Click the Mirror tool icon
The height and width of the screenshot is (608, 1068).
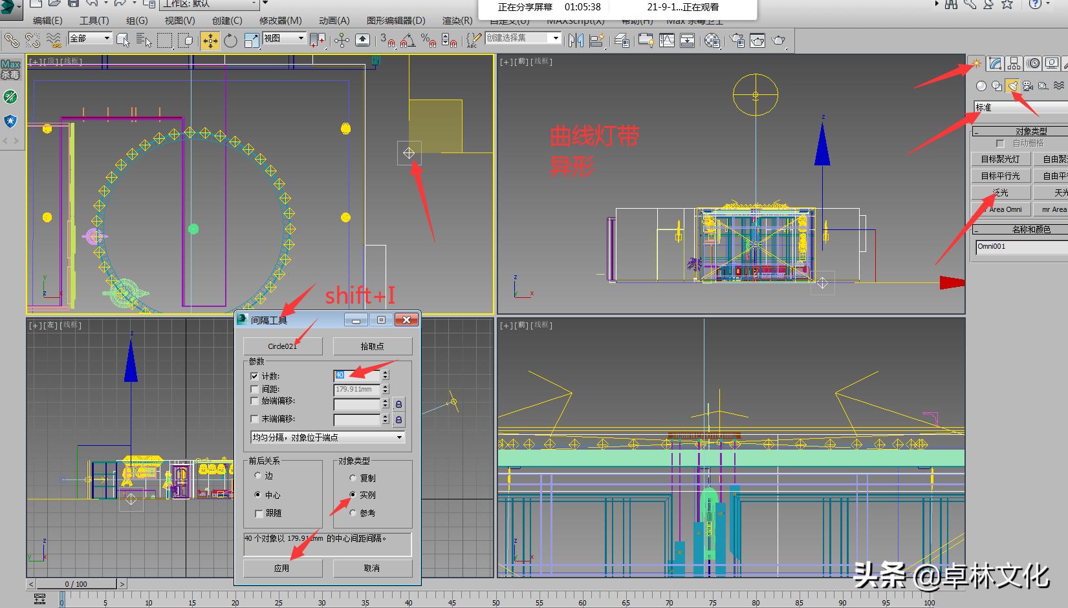(575, 41)
